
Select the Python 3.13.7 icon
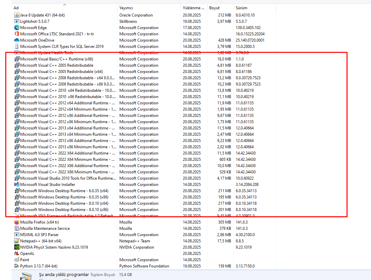click(17, 266)
